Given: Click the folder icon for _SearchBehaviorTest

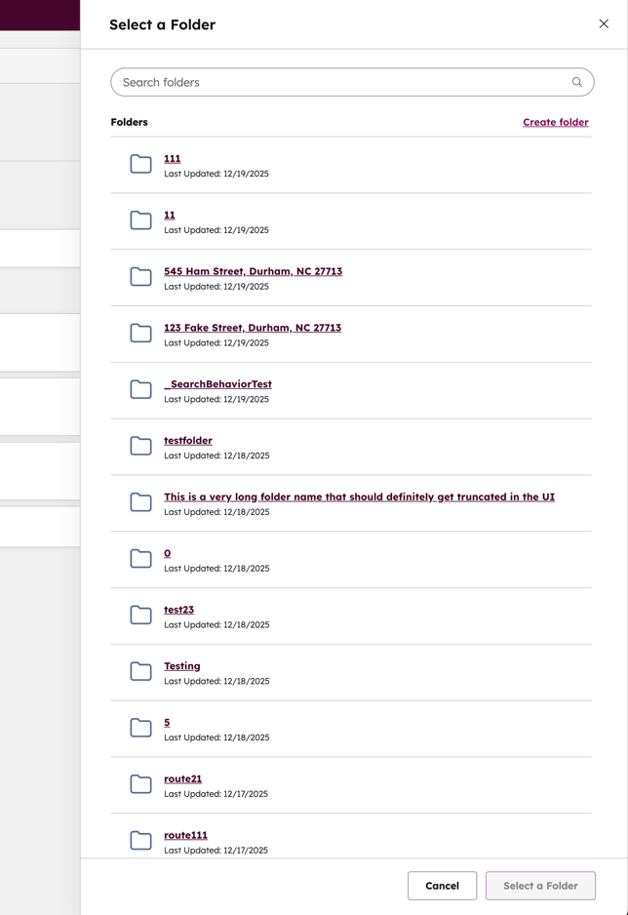Looking at the screenshot, I should click(141, 389).
